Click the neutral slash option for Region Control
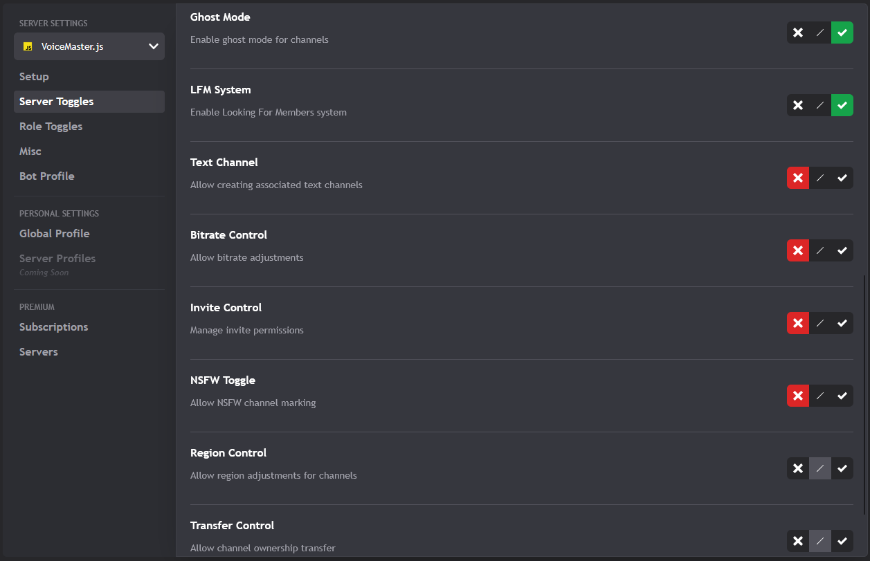This screenshot has height=561, width=870. [819, 468]
